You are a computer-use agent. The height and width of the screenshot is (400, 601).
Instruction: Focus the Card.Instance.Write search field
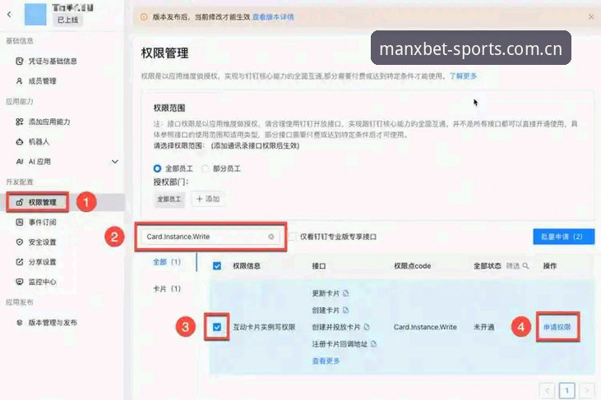210,237
